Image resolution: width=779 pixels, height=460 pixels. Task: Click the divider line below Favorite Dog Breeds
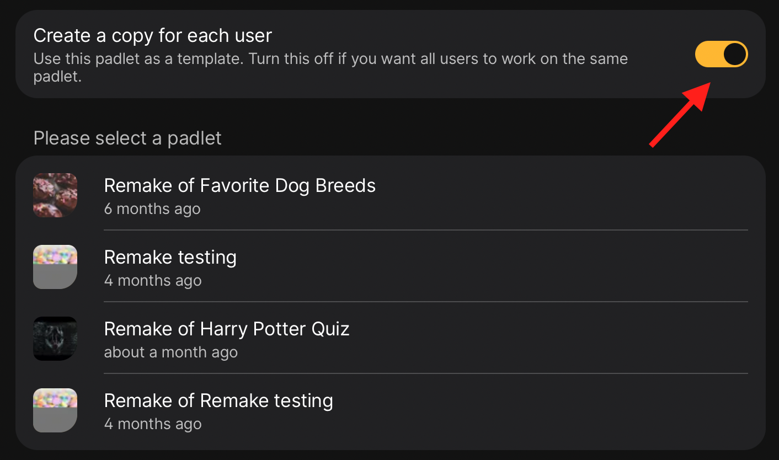tap(426, 230)
